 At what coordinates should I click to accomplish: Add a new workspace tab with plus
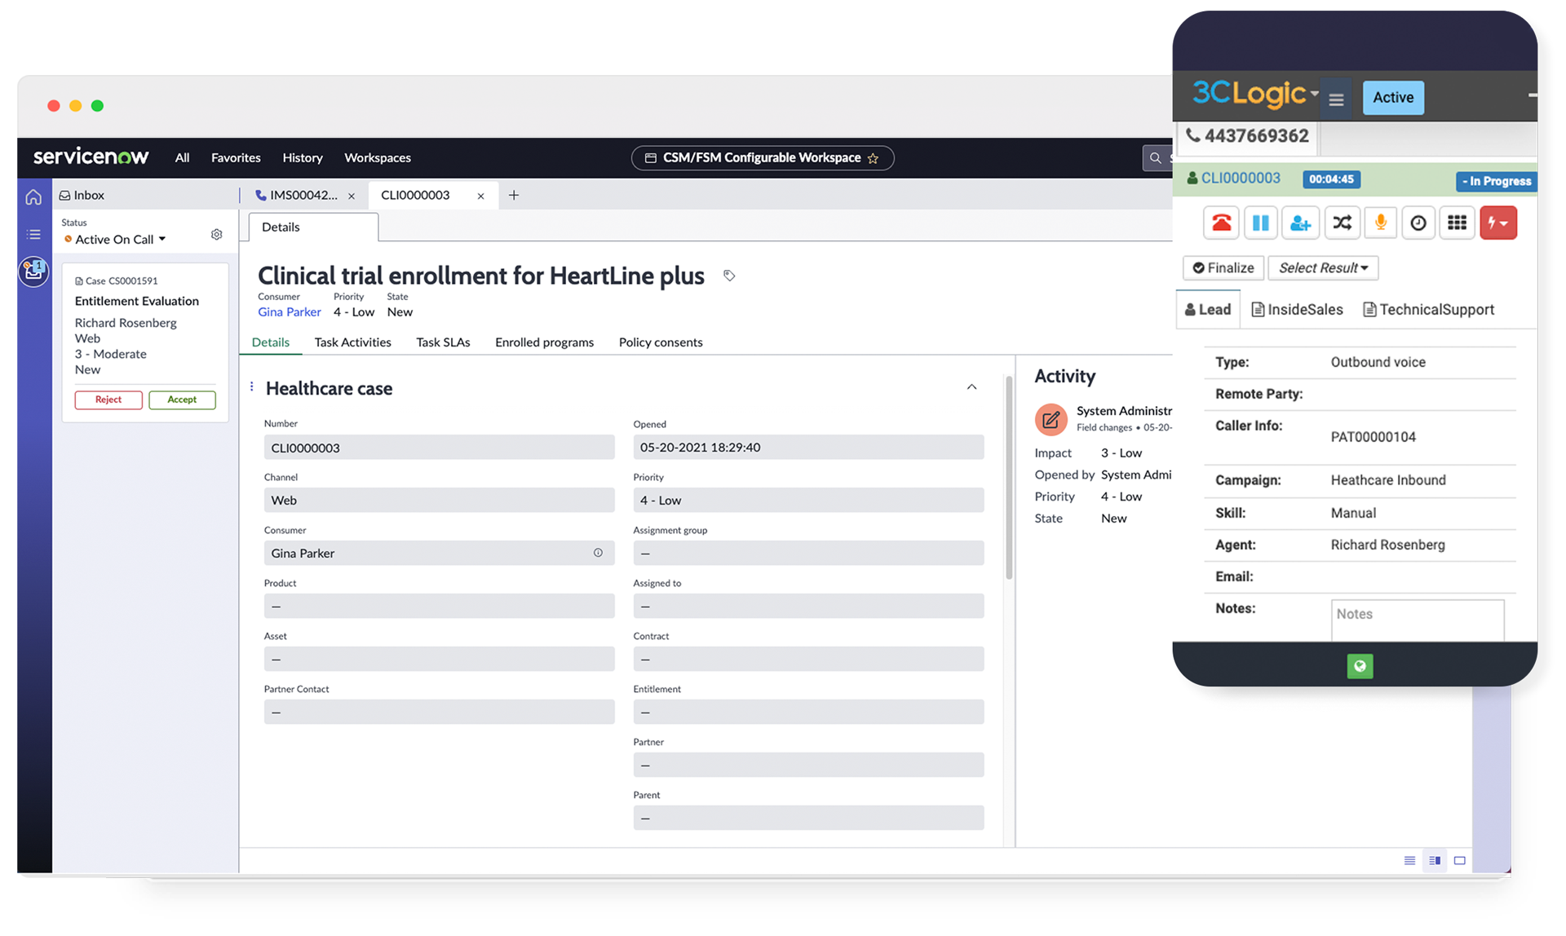click(x=514, y=195)
